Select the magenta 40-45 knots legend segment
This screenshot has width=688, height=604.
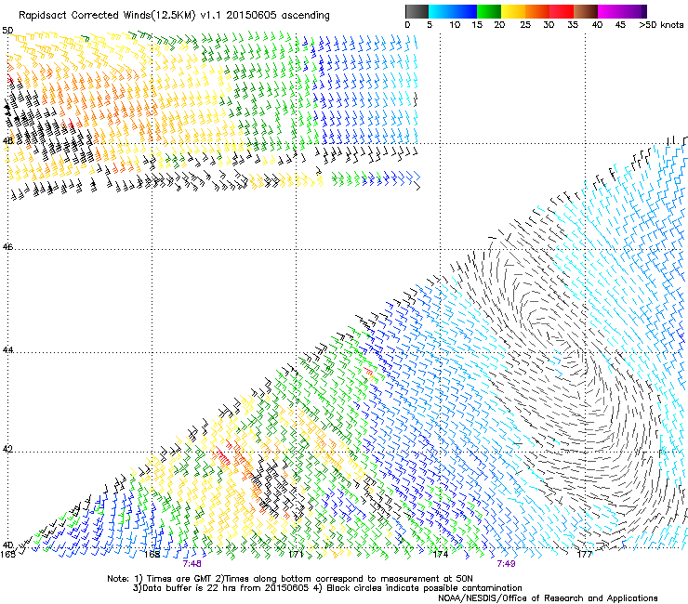pyautogui.click(x=610, y=11)
